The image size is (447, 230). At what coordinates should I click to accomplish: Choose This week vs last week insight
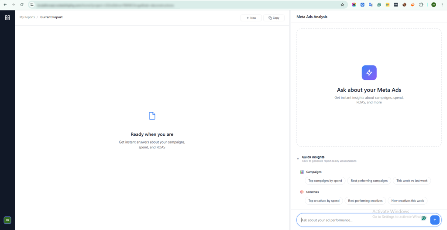(x=412, y=181)
